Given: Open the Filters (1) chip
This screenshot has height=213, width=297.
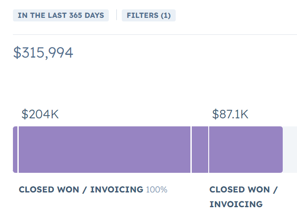Looking at the screenshot, I should pyautogui.click(x=148, y=15).
